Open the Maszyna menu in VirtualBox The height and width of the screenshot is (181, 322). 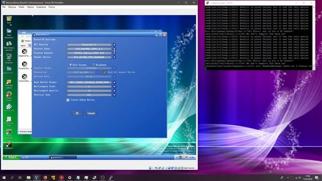coord(12,7)
